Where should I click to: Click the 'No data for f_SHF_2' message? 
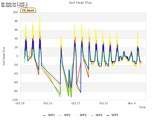14,6
